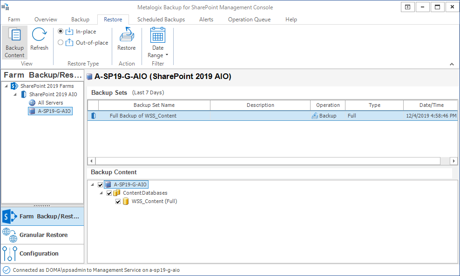Click the navigation pane splitter grip
The image size is (460, 276).
(x=42, y=205)
